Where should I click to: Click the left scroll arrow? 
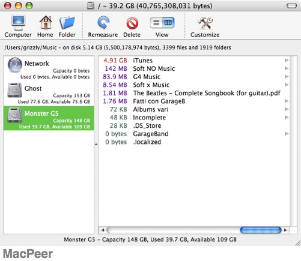point(103,230)
